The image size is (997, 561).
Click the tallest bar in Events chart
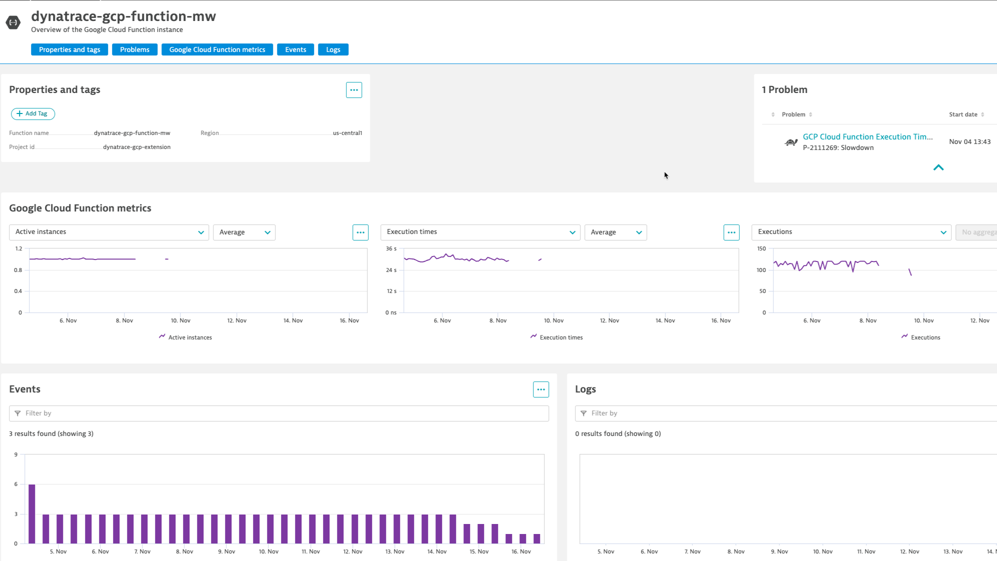pyautogui.click(x=32, y=514)
